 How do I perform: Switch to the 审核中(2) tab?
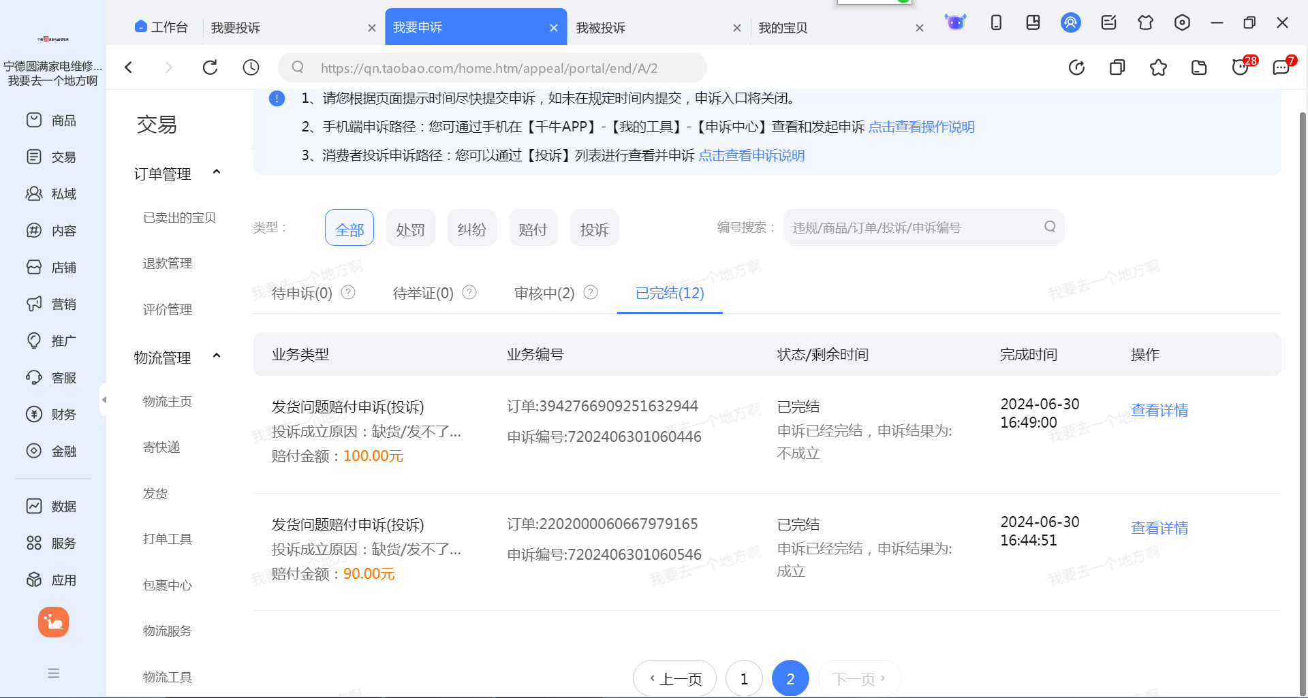pyautogui.click(x=544, y=293)
